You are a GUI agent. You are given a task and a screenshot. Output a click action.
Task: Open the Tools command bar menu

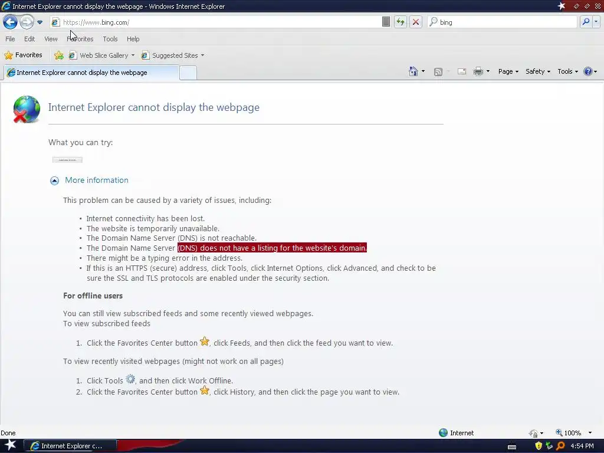pyautogui.click(x=567, y=71)
